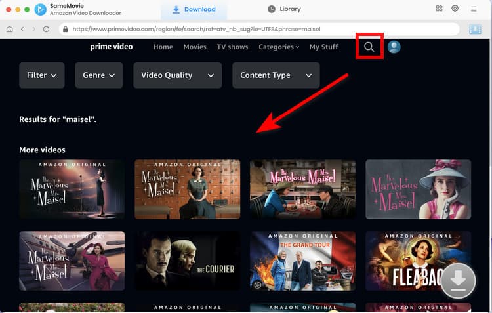Click the blue download icon beside address bar
Image resolution: width=492 pixels, height=313 pixels.
475,29
